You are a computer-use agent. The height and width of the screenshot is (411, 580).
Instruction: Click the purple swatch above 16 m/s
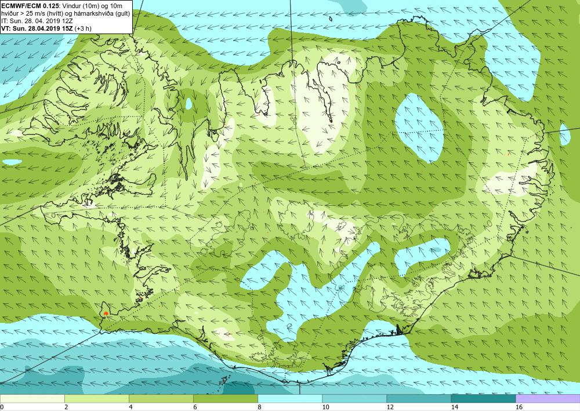tap(548, 398)
